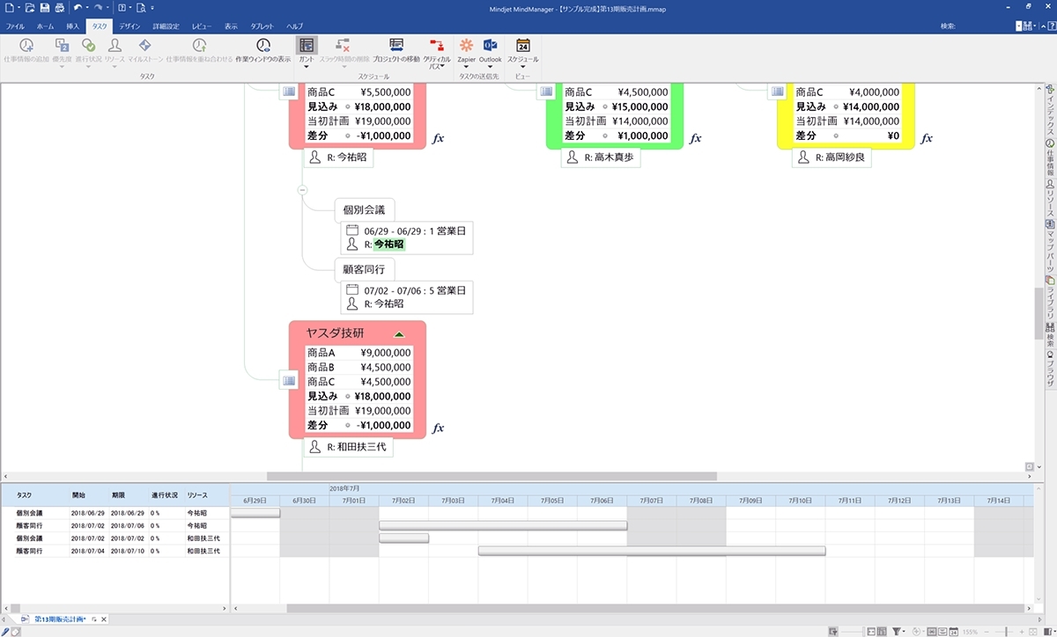Image resolution: width=1057 pixels, height=637 pixels.
Task: Click the 検索 search field in title bar
Action: pos(987,26)
